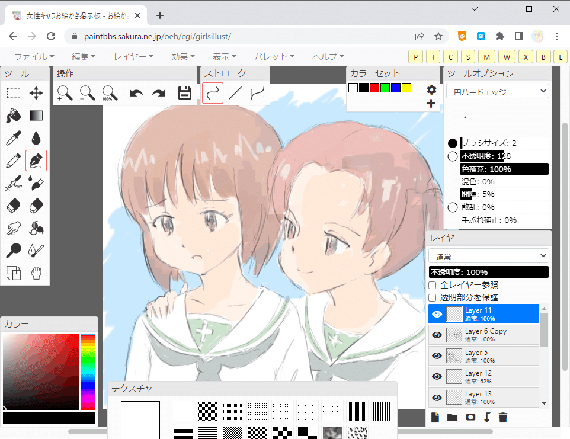
Task: Select freehand stroke mode
Action: pos(213,93)
